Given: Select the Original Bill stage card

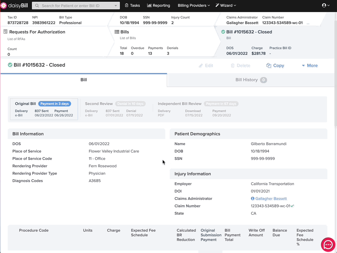Looking at the screenshot, I should click(x=44, y=109).
